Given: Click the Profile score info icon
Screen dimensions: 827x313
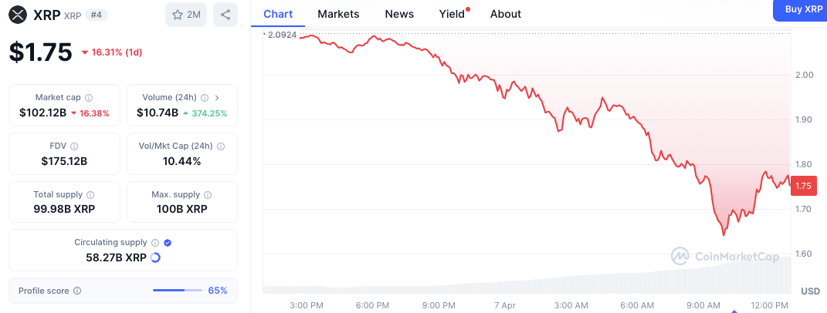Looking at the screenshot, I should click(76, 291).
